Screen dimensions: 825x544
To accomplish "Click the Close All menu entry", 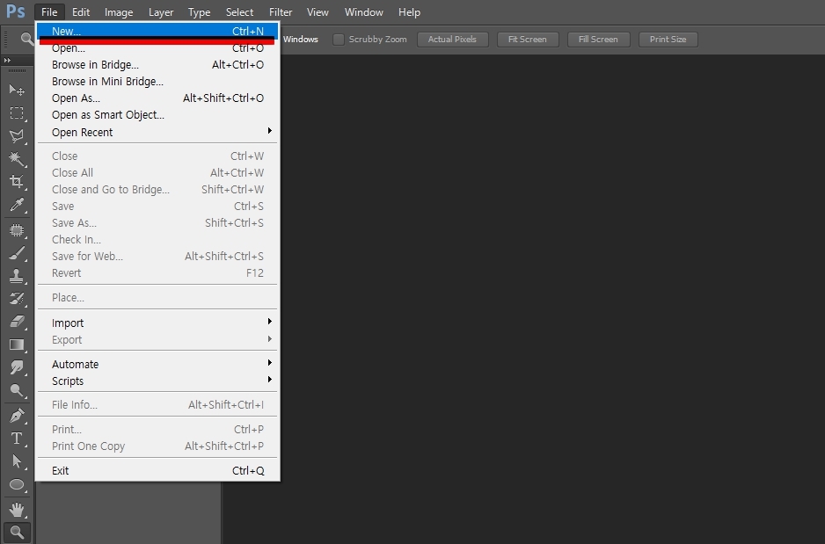I will (157, 173).
